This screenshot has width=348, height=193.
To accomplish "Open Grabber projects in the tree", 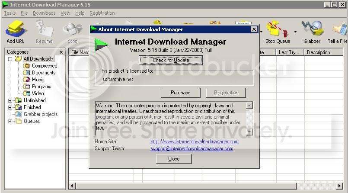I will (x=41, y=114).
